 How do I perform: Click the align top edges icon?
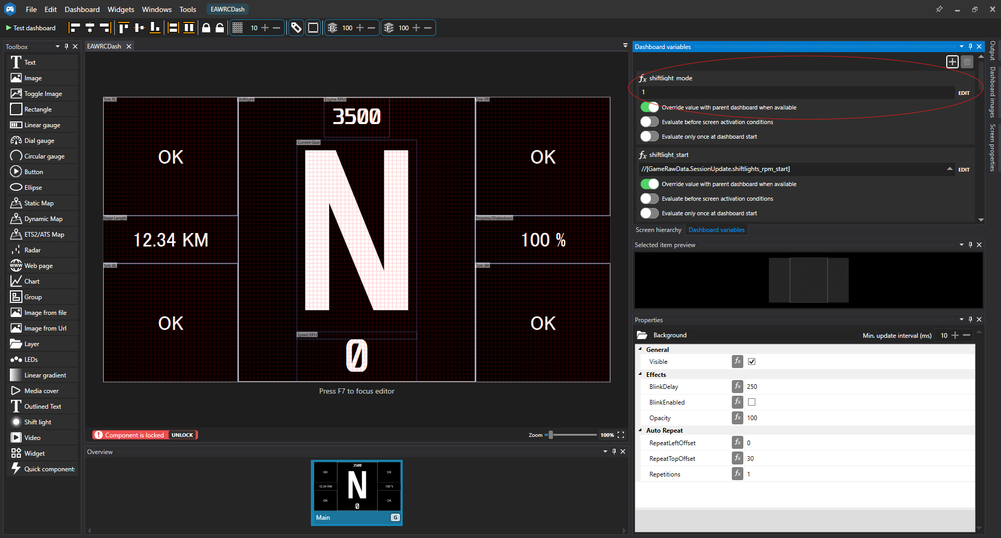[x=124, y=28]
